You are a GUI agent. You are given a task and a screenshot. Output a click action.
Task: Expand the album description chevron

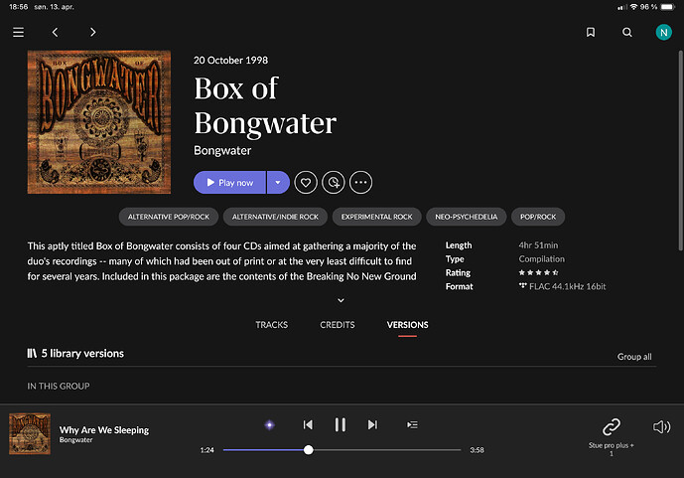[x=342, y=300]
